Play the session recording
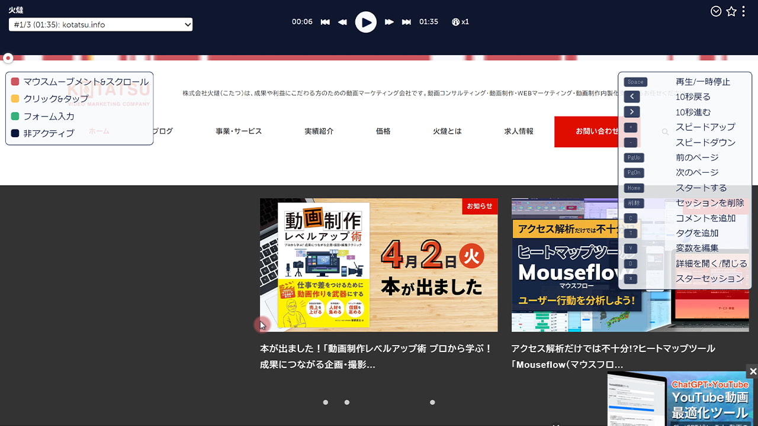 click(x=365, y=22)
